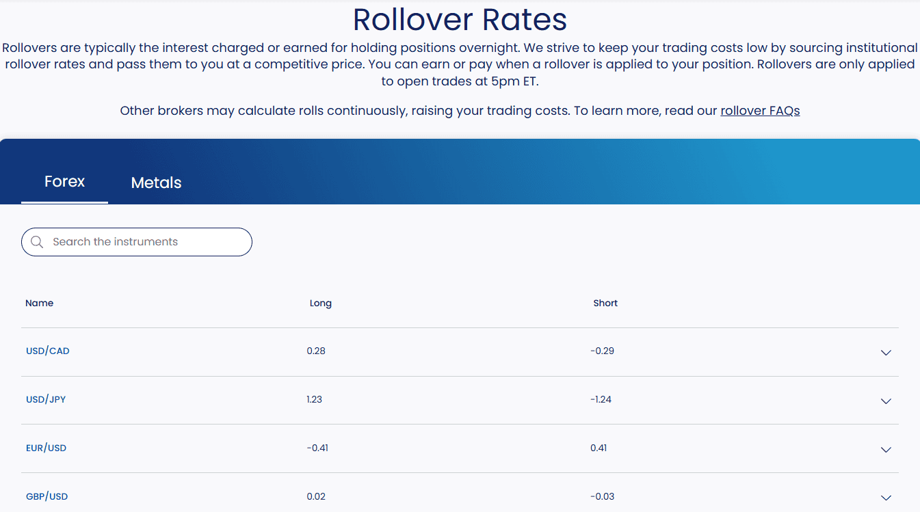Click the USD/JPY currency pair
920x512 pixels.
(x=45, y=399)
